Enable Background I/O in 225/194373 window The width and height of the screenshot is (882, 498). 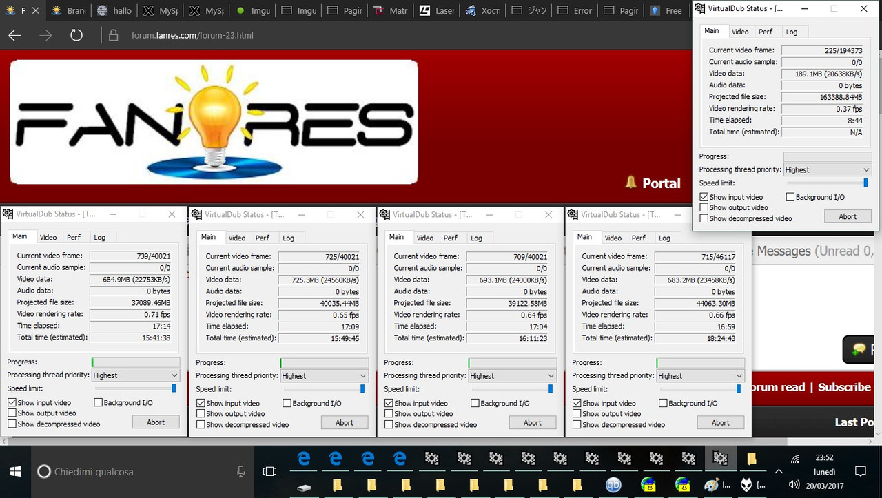point(790,197)
